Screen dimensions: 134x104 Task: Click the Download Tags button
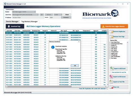(x=15, y=26)
